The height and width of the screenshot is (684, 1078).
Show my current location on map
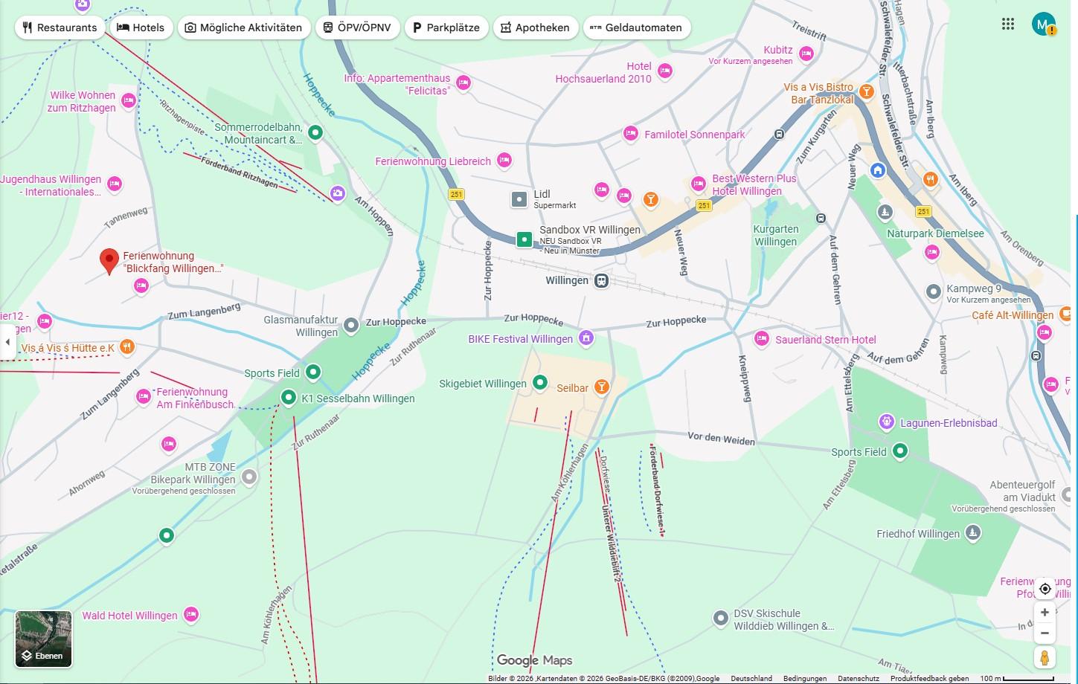click(x=1045, y=589)
